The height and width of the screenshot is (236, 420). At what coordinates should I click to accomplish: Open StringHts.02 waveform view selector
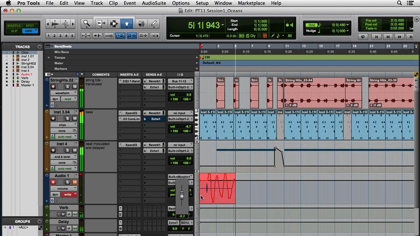[64, 93]
